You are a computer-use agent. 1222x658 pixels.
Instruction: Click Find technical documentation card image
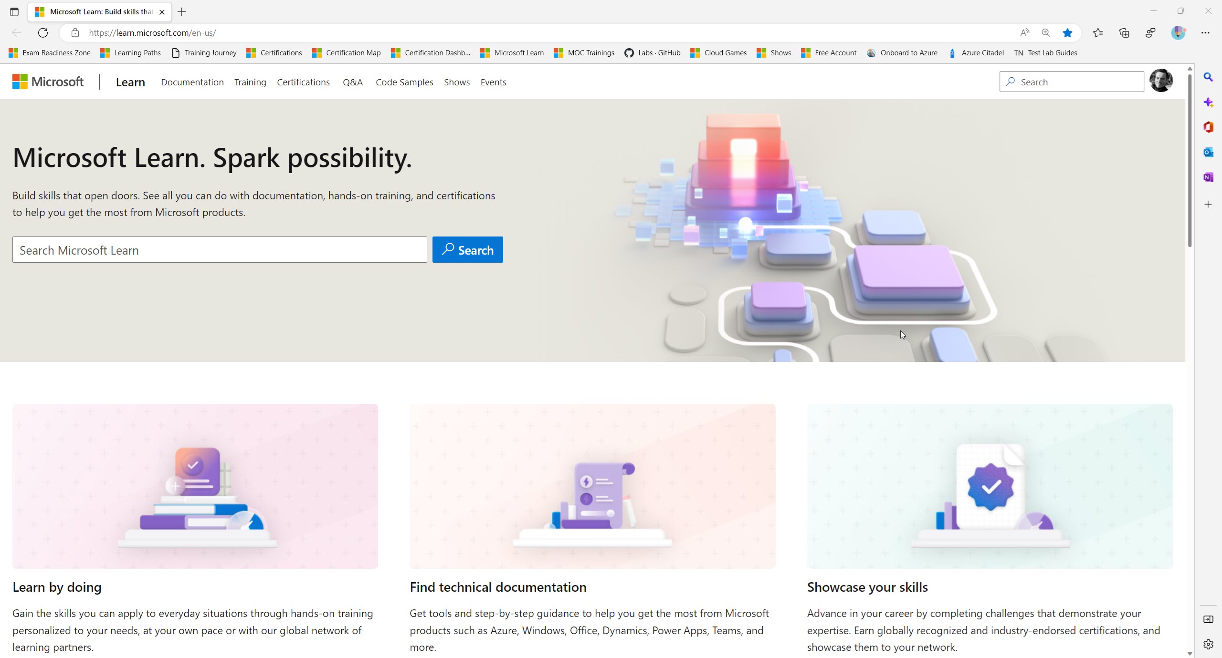click(x=592, y=486)
